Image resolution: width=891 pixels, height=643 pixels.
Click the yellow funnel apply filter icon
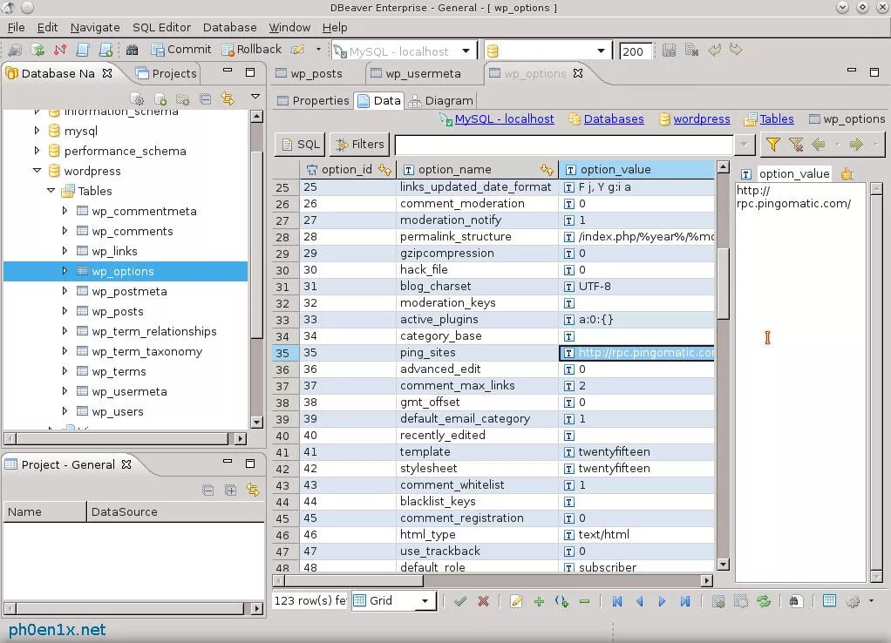772,145
